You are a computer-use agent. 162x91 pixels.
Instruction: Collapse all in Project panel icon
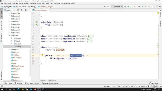pyautogui.click(x=22, y=10)
